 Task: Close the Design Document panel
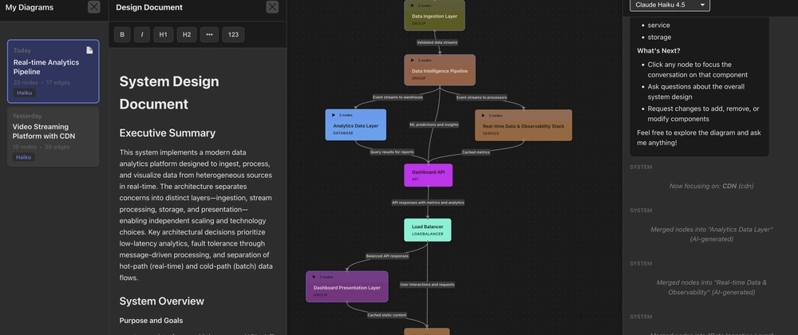[x=272, y=7]
